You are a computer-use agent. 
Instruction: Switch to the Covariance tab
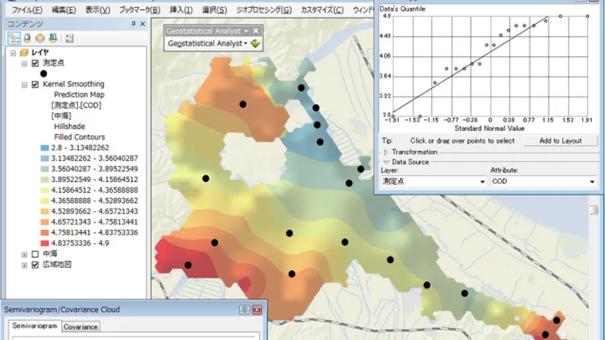(x=81, y=327)
